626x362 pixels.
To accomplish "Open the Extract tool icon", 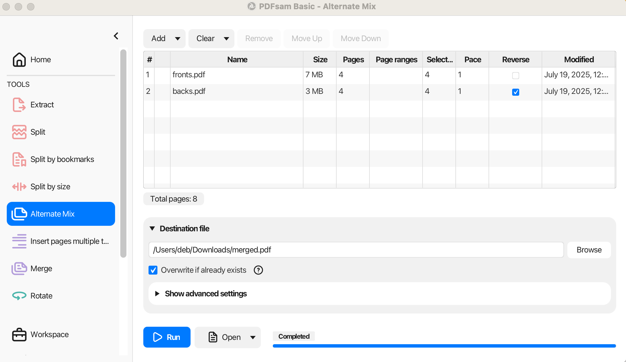I will coord(19,105).
